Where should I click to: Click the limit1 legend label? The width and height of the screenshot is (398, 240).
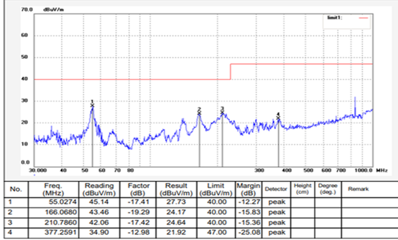(335, 18)
